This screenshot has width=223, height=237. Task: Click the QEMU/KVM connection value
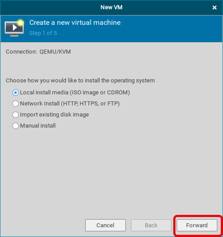pos(55,52)
